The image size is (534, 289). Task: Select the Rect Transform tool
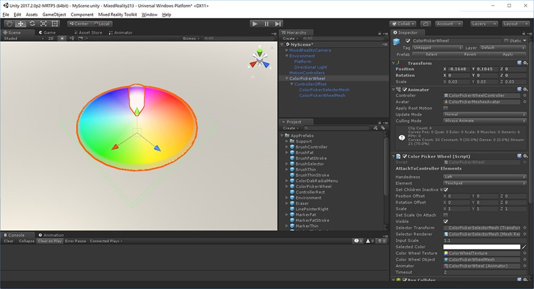click(x=54, y=24)
